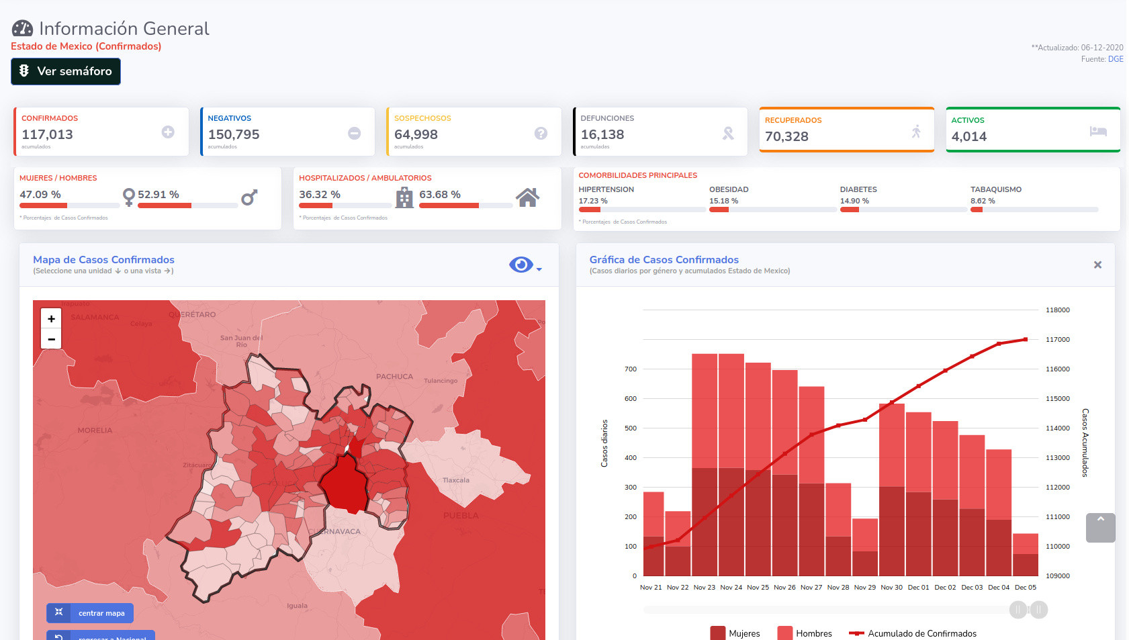The height and width of the screenshot is (640, 1129).
Task: Expand the dropdown caret next to the eye icon
Action: point(539,269)
